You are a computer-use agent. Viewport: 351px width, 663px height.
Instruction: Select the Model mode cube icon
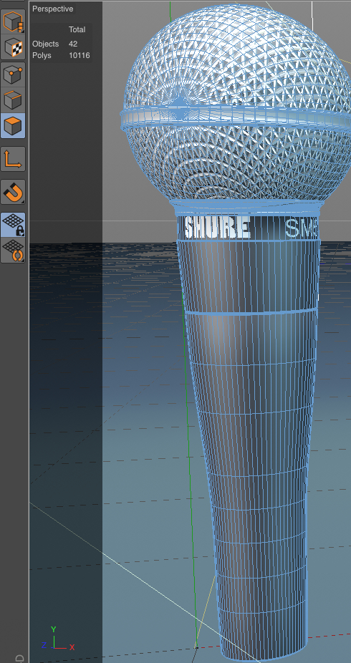[13, 22]
